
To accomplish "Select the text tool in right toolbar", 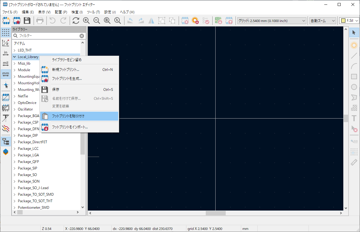I will point(354,118).
